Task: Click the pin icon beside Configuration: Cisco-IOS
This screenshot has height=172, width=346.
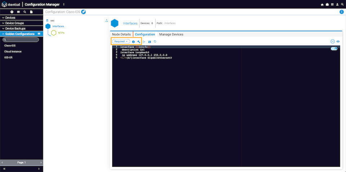Action: (x=83, y=12)
